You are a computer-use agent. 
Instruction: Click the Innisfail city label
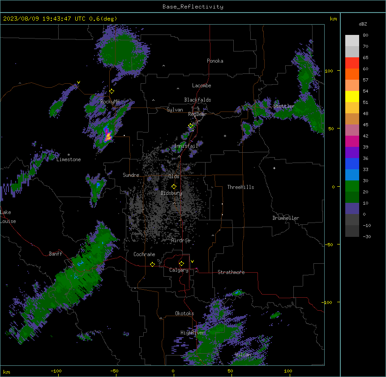click(x=186, y=146)
